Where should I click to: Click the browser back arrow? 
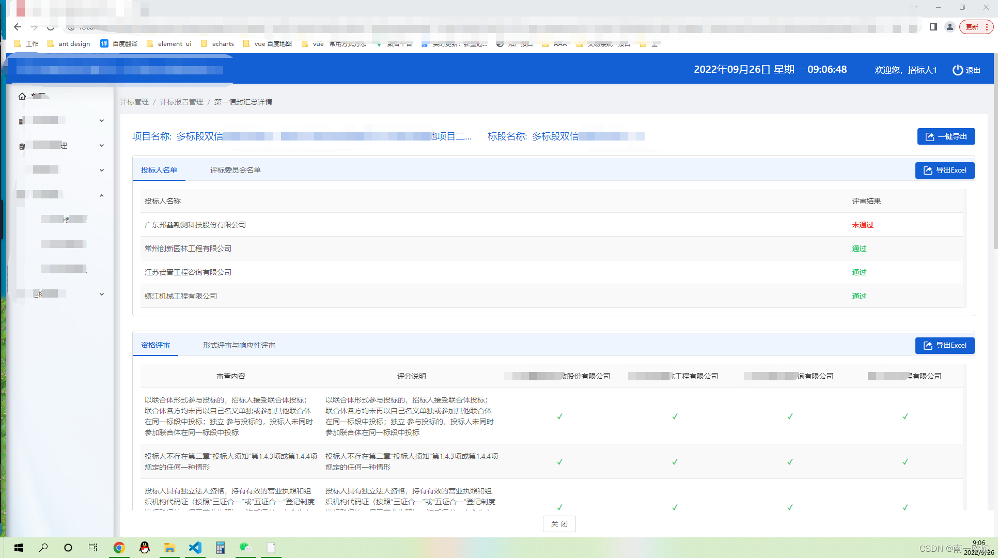(x=18, y=27)
